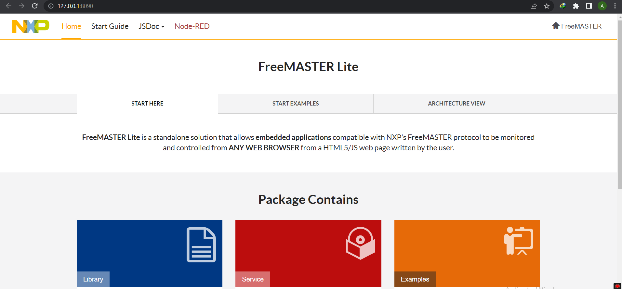Viewport: 622px width, 289px height.
Task: Click the bold 'ANY WEB BROWSER' text
Action: [264, 148]
